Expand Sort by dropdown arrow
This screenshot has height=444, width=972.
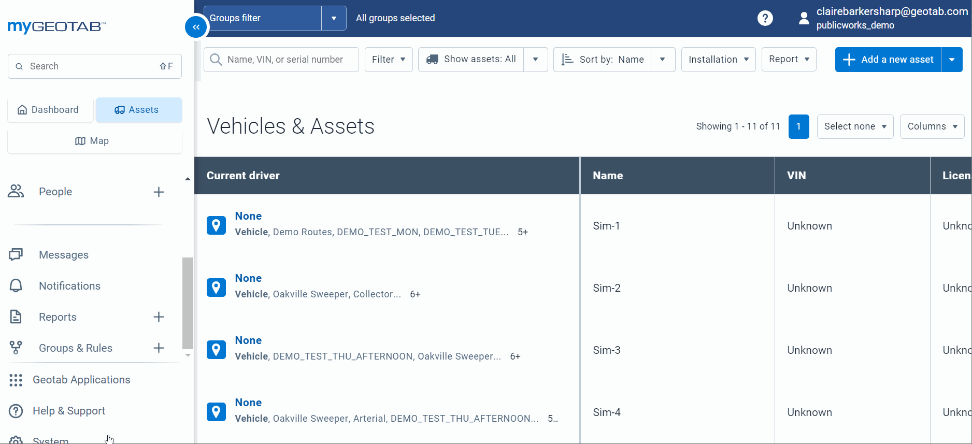663,60
